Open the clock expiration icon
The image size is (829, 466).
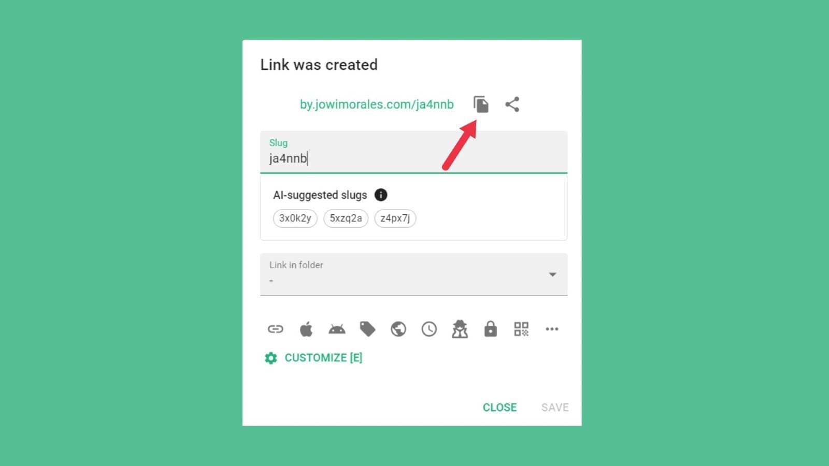[x=429, y=329]
